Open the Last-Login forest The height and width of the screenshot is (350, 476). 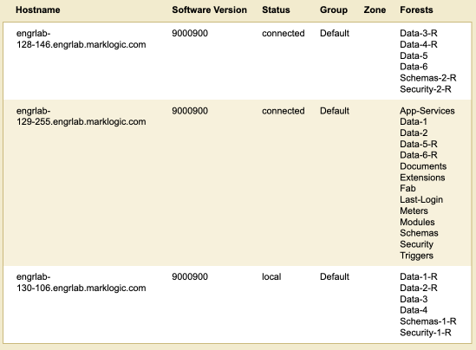(421, 199)
